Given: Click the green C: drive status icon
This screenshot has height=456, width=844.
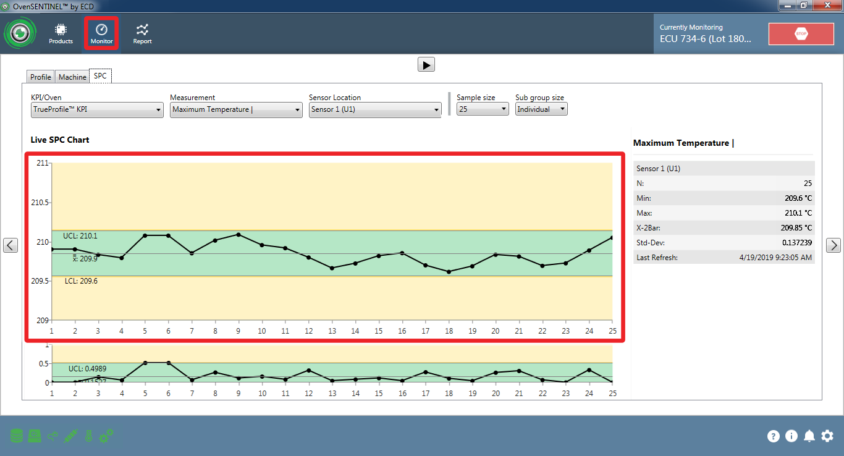Looking at the screenshot, I should pos(35,436).
